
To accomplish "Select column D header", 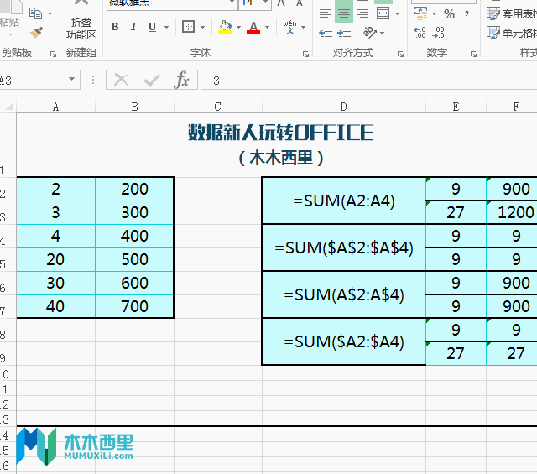I will coord(343,107).
